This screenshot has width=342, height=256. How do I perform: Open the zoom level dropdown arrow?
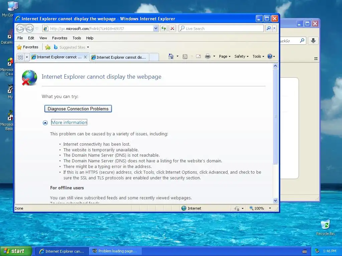tap(270, 208)
